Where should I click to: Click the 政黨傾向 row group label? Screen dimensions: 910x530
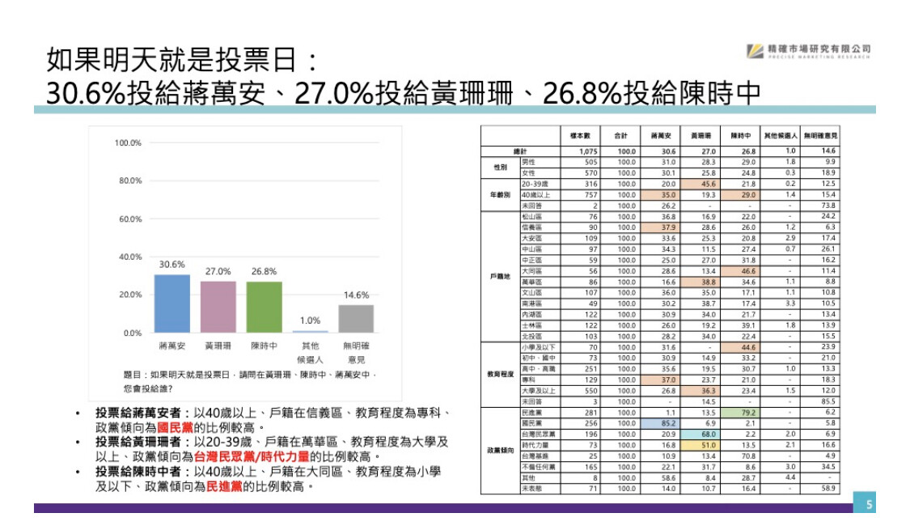click(x=499, y=450)
